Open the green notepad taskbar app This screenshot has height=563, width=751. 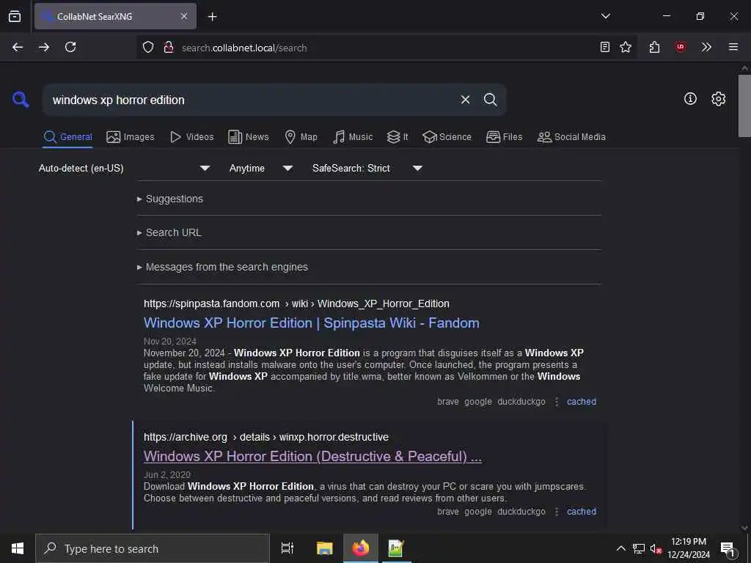[x=396, y=548]
